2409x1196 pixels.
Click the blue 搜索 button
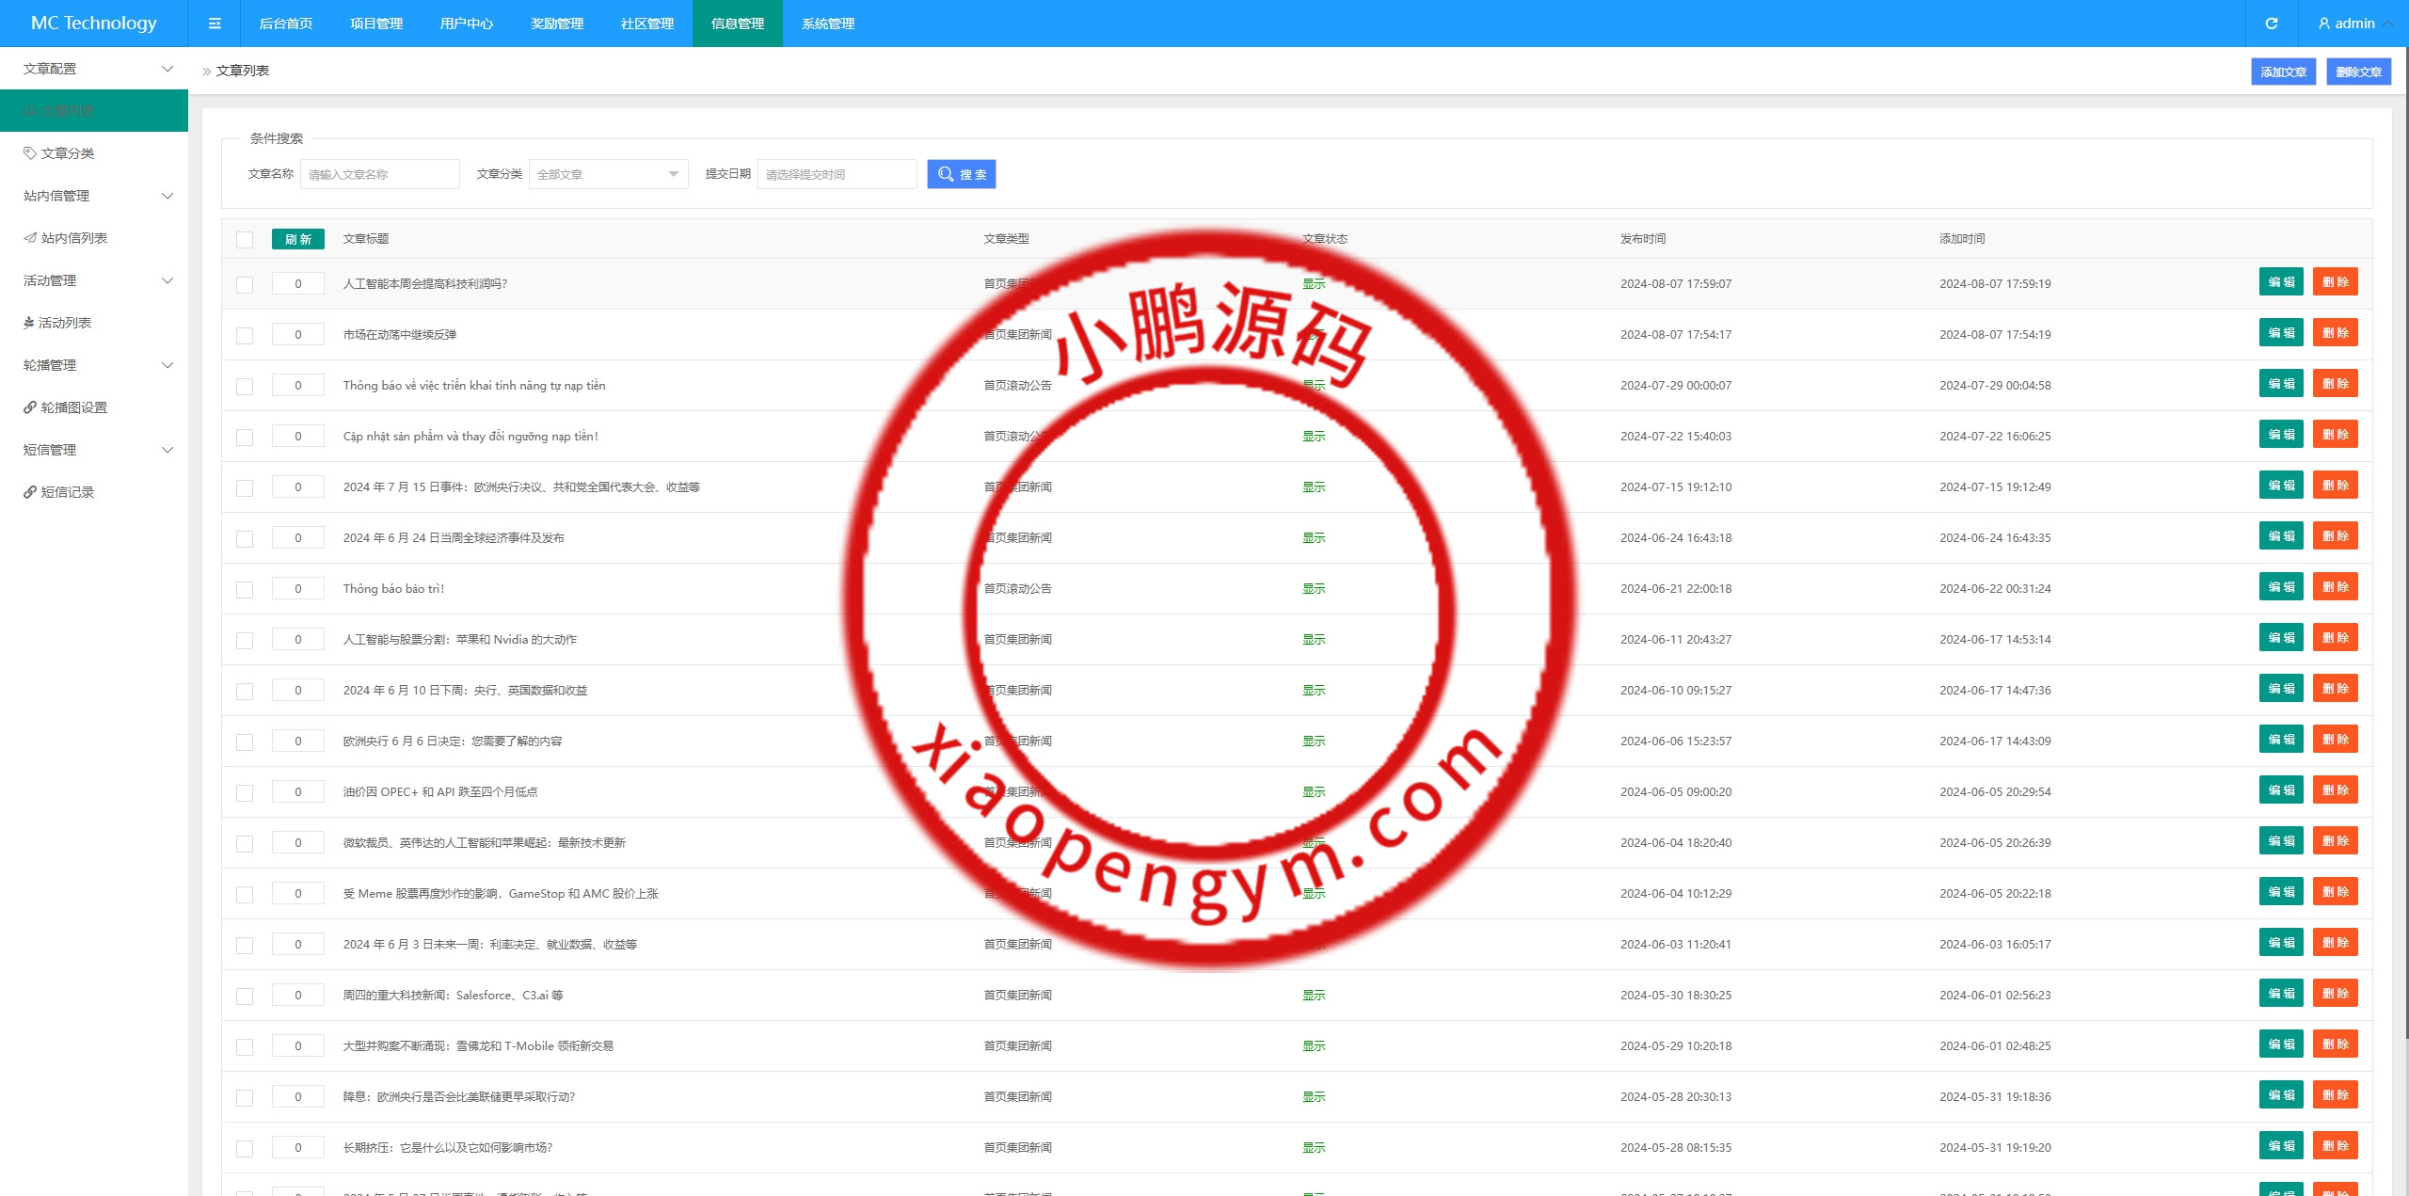(x=961, y=174)
